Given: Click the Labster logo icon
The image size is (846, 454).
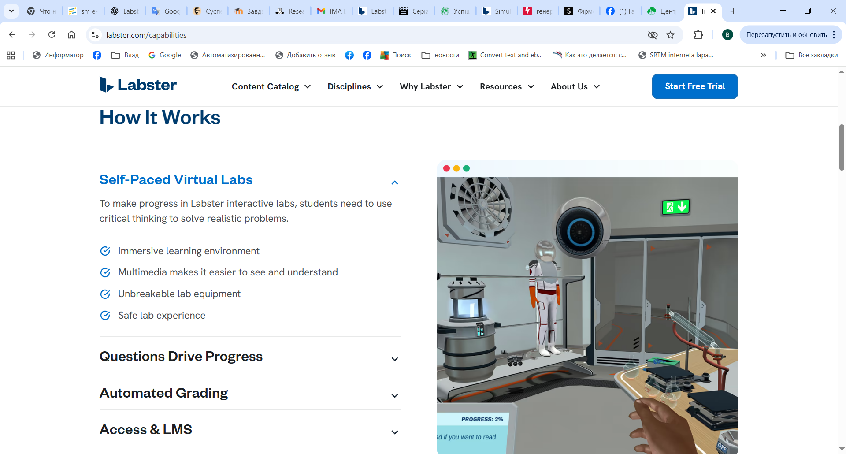Looking at the screenshot, I should tap(106, 85).
